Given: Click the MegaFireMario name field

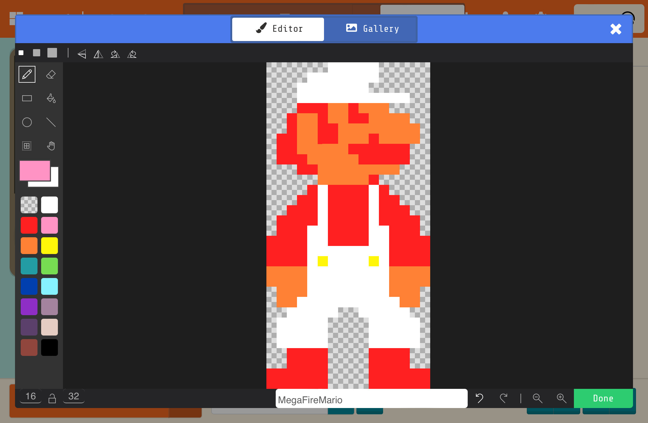Looking at the screenshot, I should click(371, 400).
